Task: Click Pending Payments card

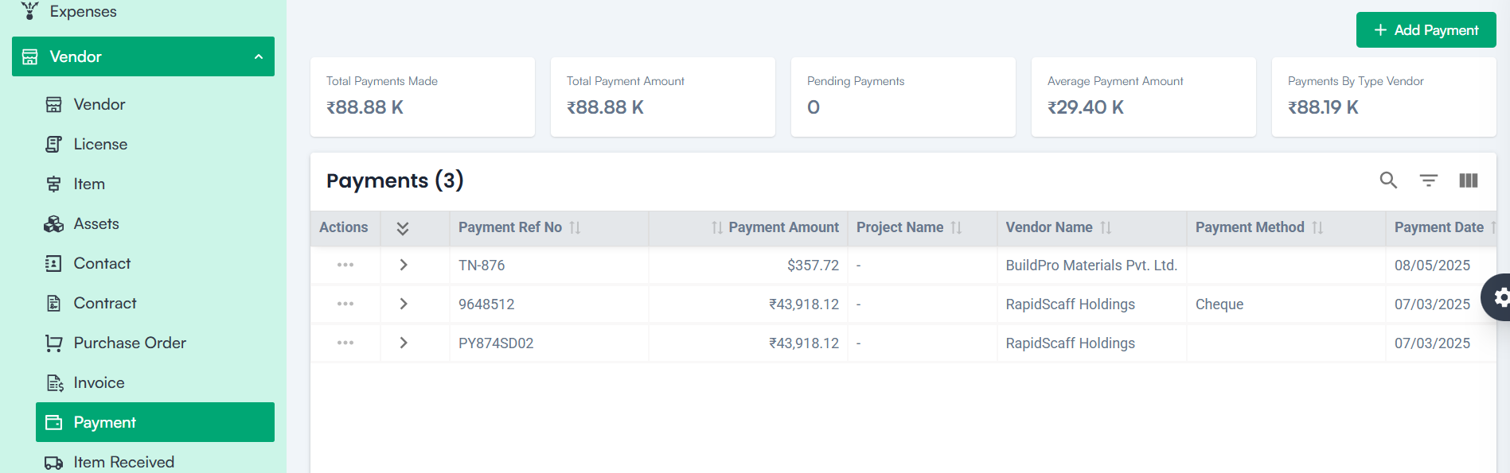Action: [903, 97]
